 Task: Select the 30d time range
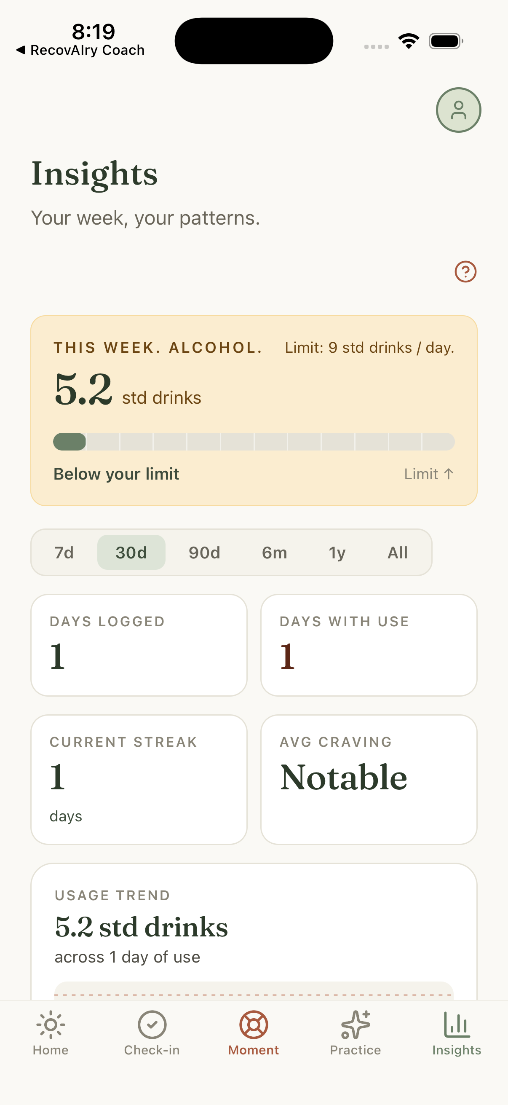coord(131,552)
